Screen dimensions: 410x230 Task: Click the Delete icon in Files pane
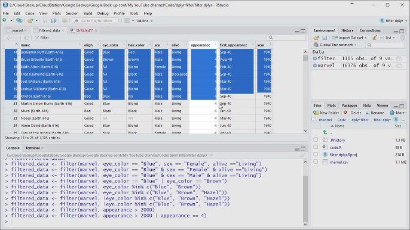pyautogui.click(x=345, y=113)
